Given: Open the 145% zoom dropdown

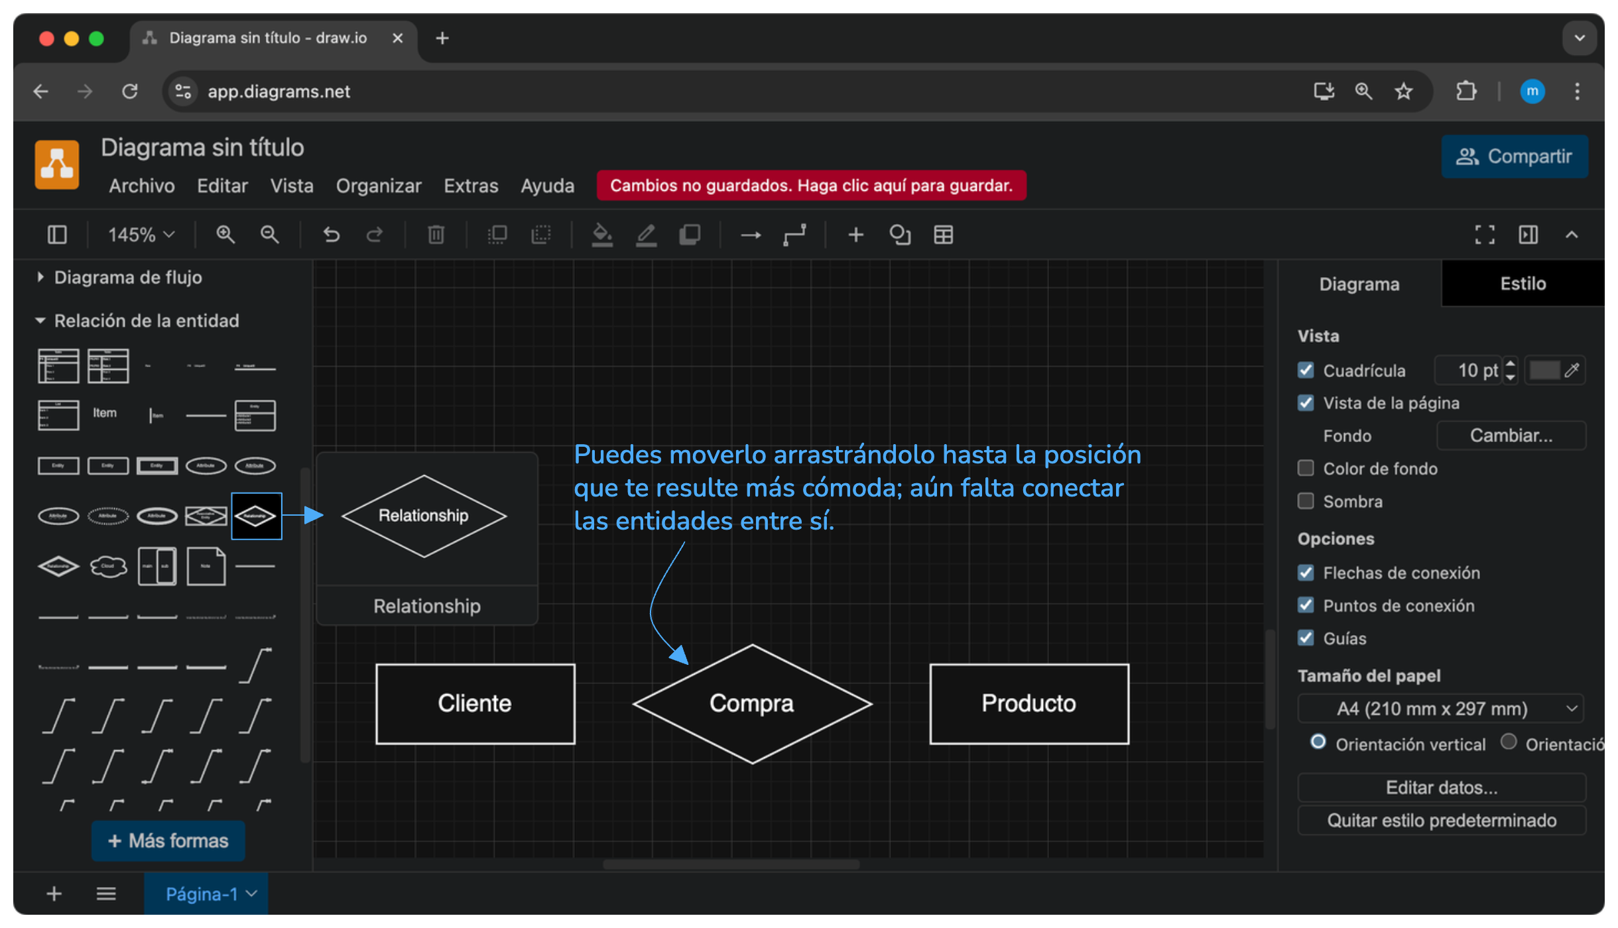Looking at the screenshot, I should click(x=141, y=235).
